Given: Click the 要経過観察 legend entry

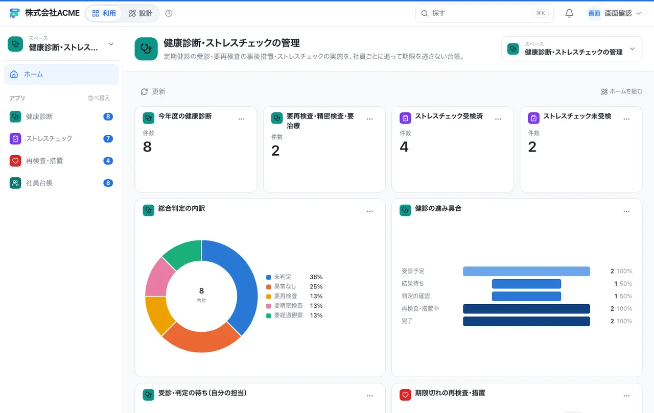Looking at the screenshot, I should pyautogui.click(x=294, y=315).
